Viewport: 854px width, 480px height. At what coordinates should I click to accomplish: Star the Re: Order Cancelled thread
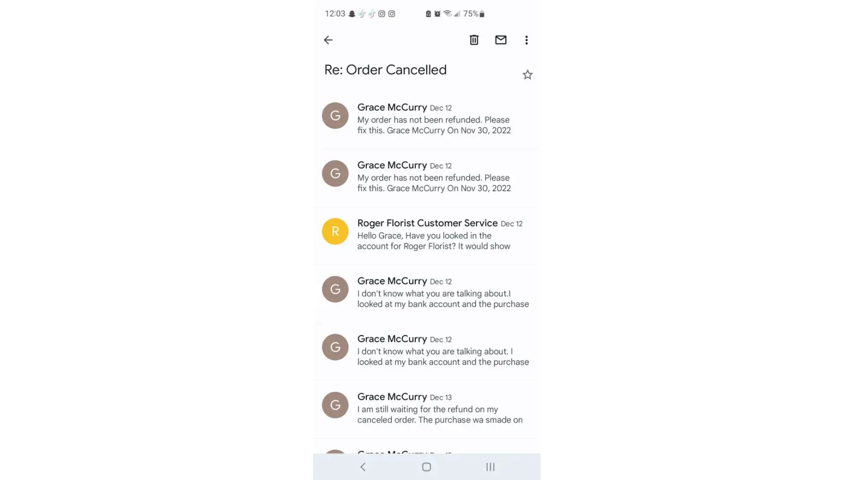[527, 75]
